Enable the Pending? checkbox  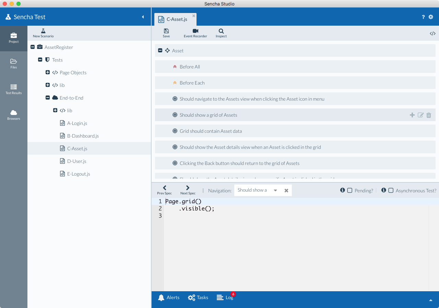(x=350, y=191)
